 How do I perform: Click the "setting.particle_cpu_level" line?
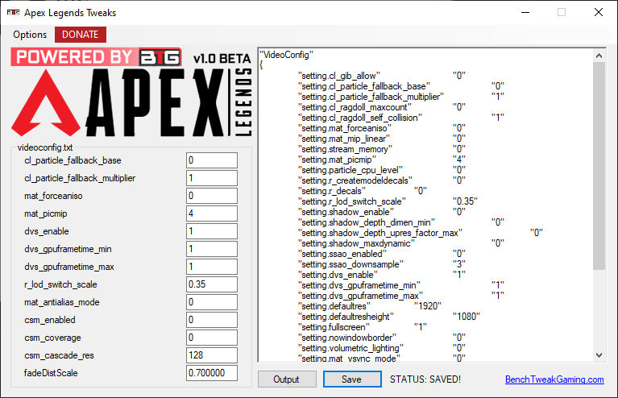pyautogui.click(x=382, y=170)
